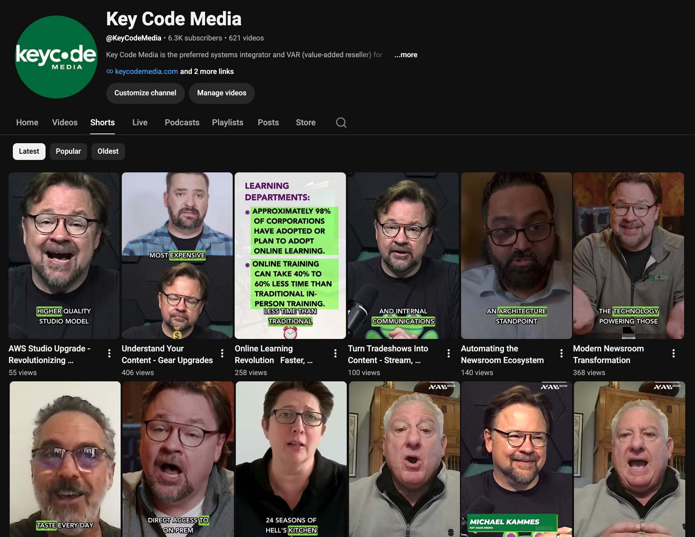This screenshot has height=537, width=695.
Task: Play the Learning Departments statistics thumbnail
Action: click(x=290, y=256)
